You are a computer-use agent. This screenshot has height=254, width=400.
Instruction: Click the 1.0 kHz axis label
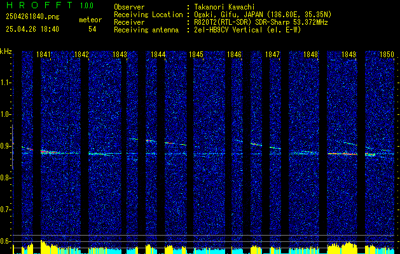pyautogui.click(x=5, y=114)
